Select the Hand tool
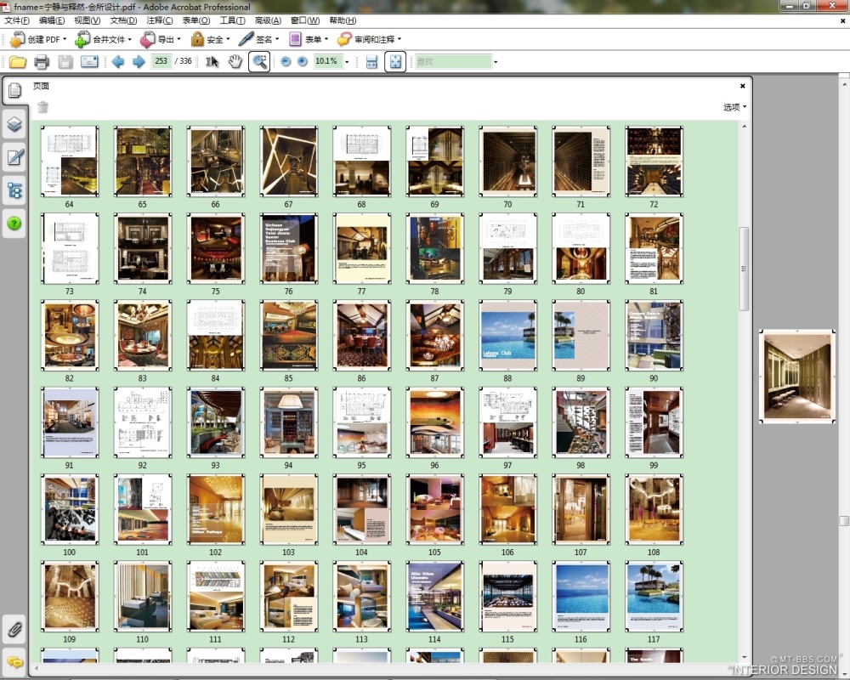This screenshot has width=850, height=680. (x=235, y=61)
